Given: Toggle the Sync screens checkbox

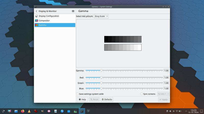Looking at the screenshot, I should tap(142, 94).
